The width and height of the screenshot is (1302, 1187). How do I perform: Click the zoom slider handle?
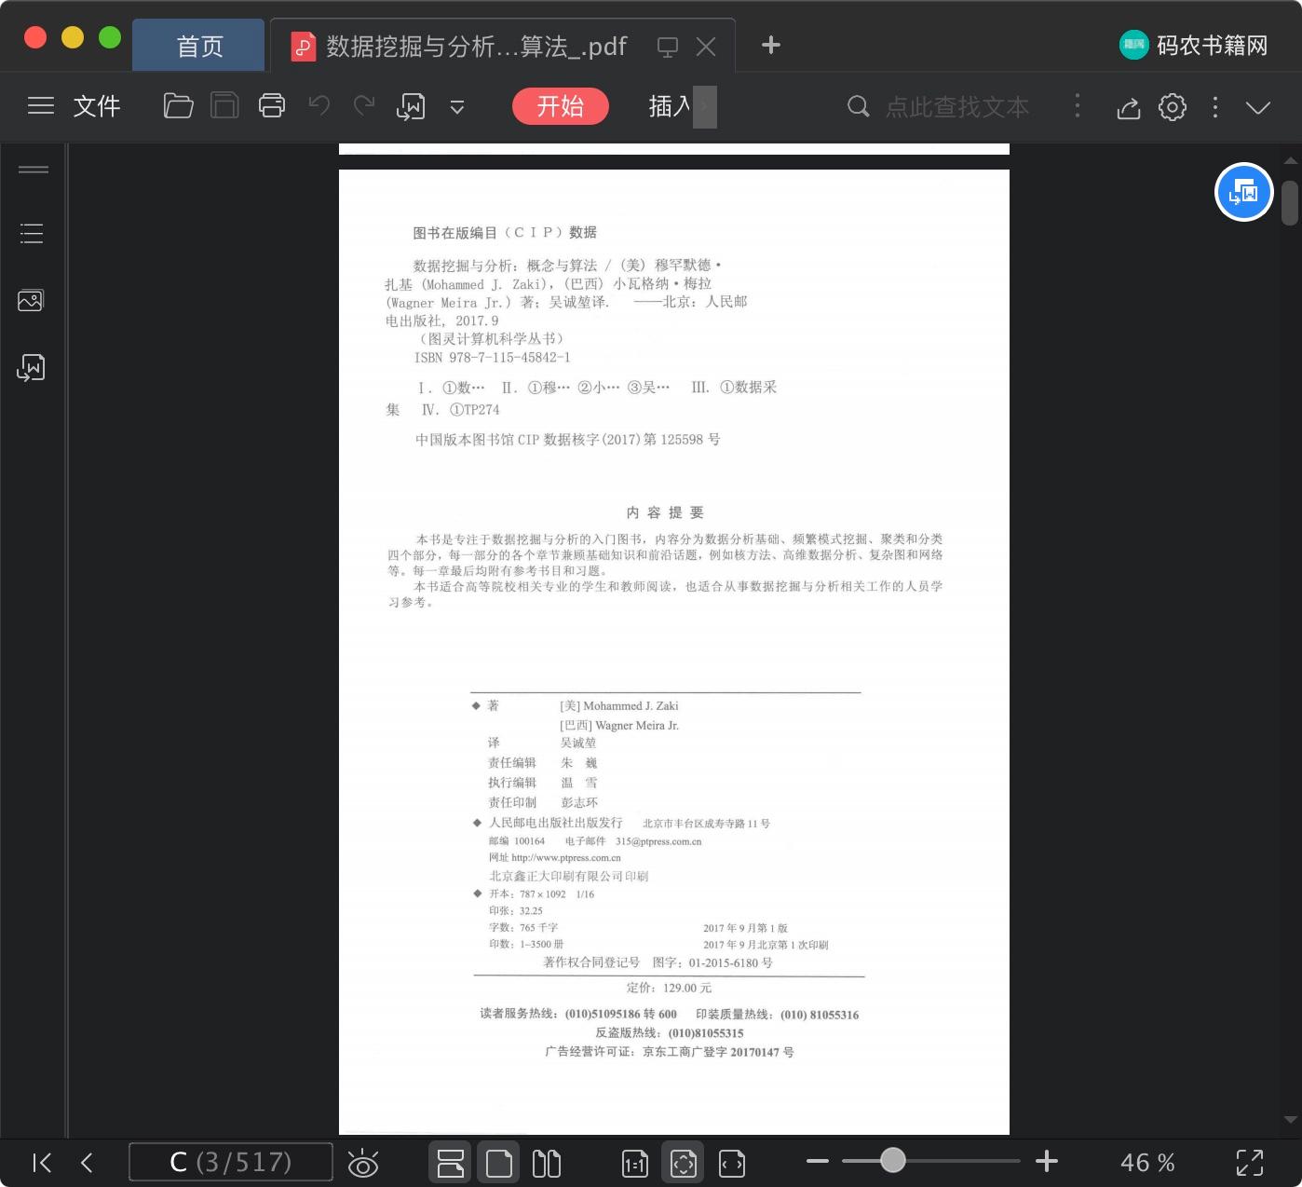click(x=893, y=1160)
